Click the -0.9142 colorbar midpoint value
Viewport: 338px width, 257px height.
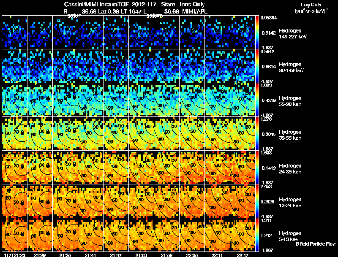[268, 33]
